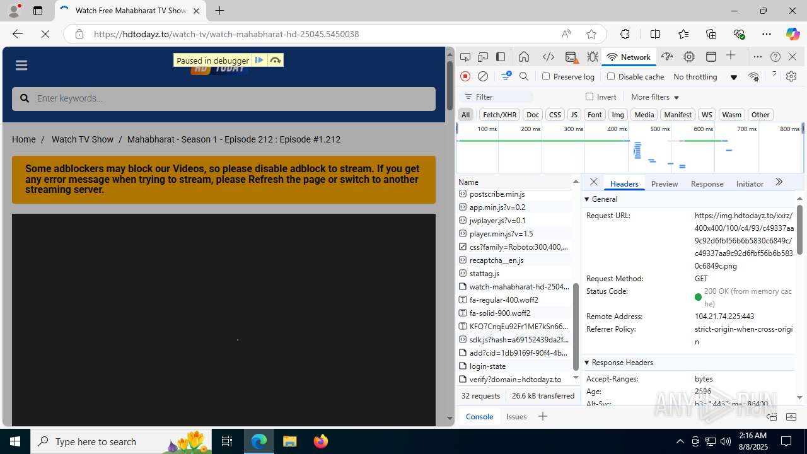Select the Headers tab
Image resolution: width=807 pixels, height=454 pixels.
[x=624, y=183]
